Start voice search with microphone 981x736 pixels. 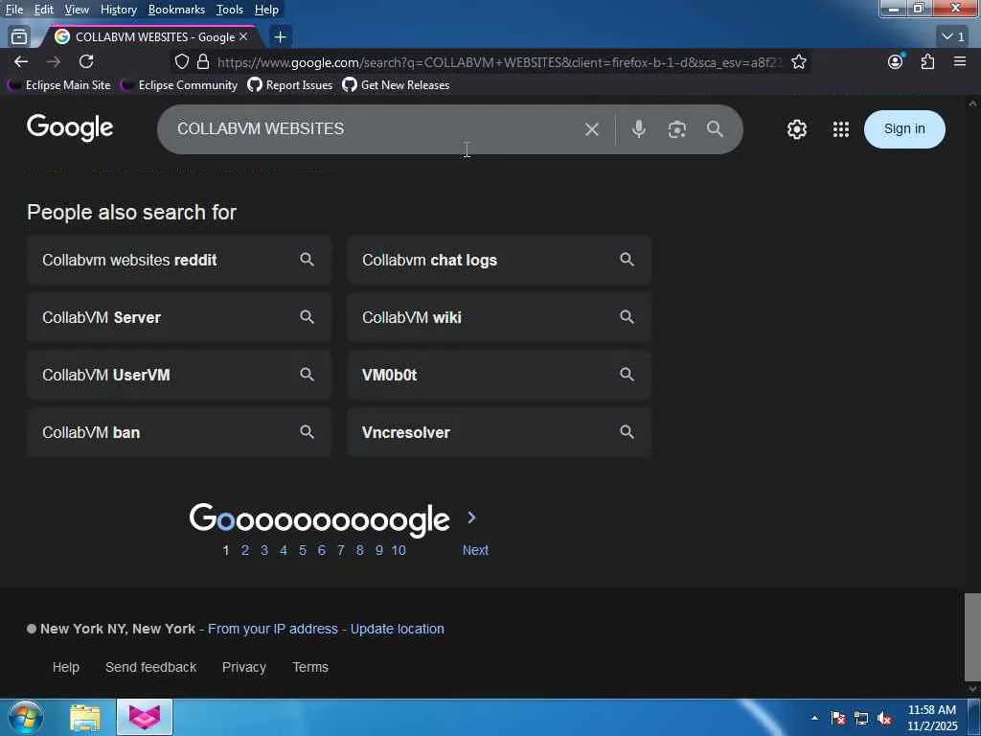click(x=639, y=129)
